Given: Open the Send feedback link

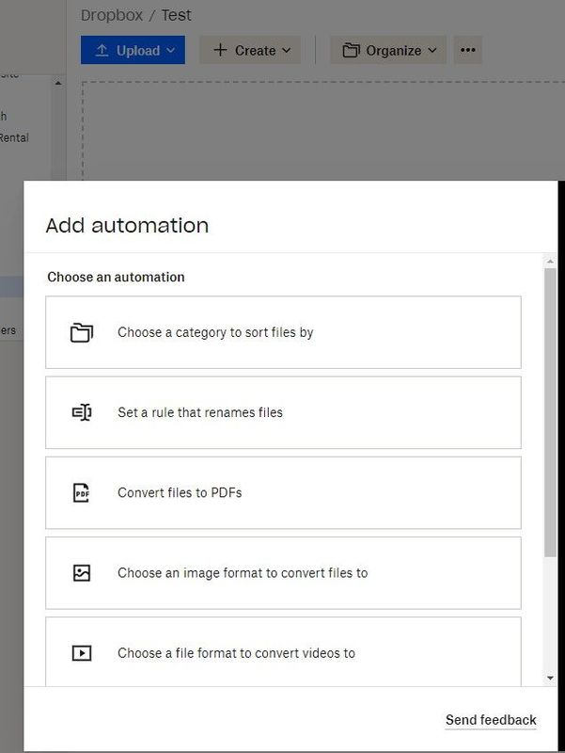Looking at the screenshot, I should (x=491, y=720).
